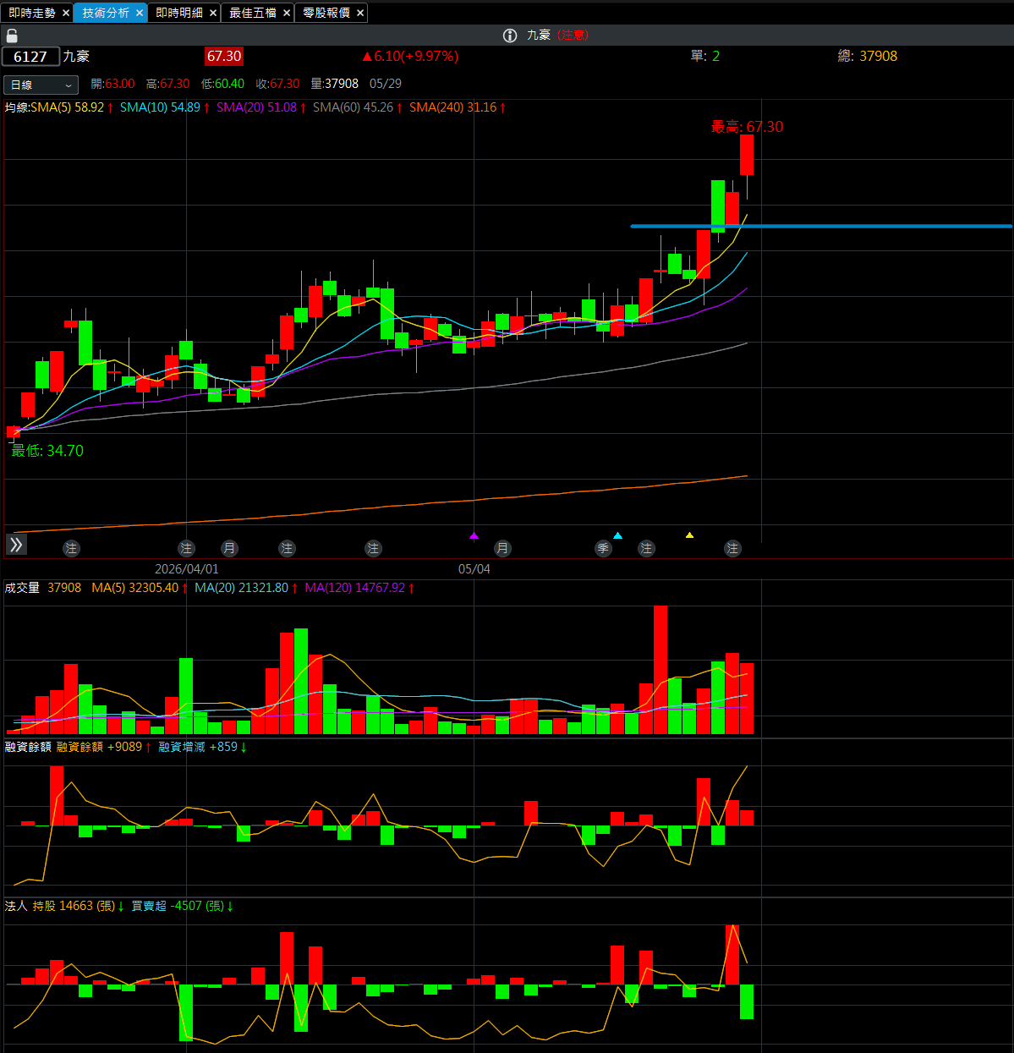Click the ▲6.10(+9.97%) change value
The image size is (1014, 1053).
coord(410,57)
